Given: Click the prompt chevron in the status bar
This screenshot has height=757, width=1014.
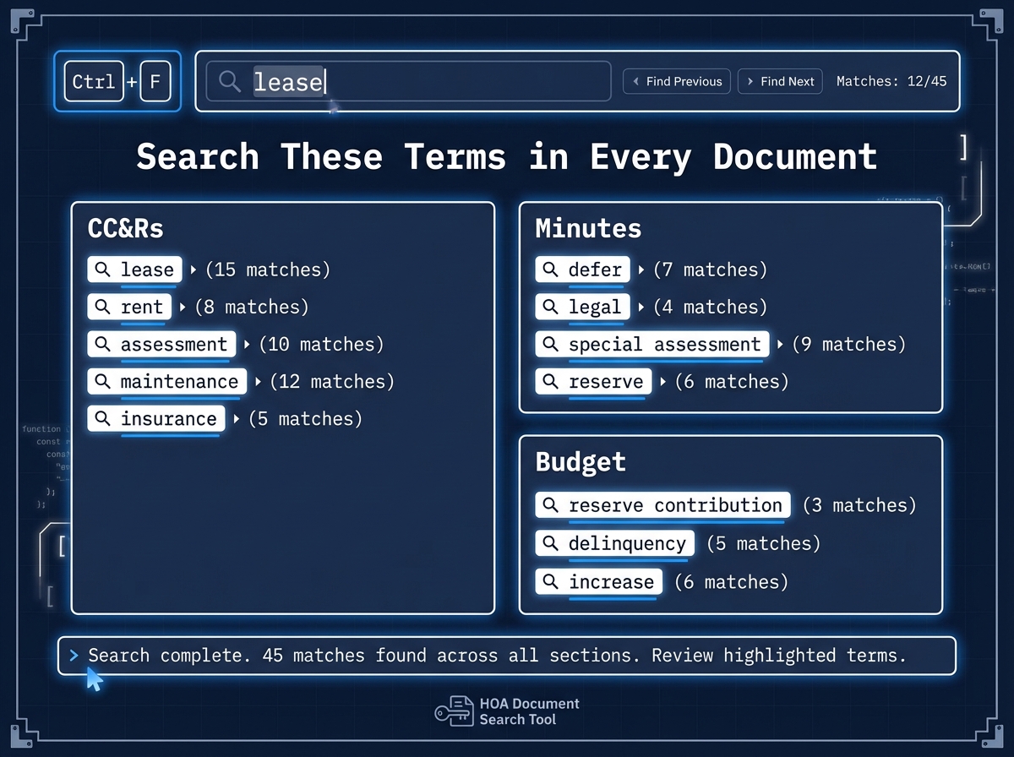Looking at the screenshot, I should 74,656.
